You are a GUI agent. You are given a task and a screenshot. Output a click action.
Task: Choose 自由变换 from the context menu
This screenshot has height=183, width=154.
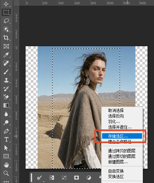tap(122, 171)
